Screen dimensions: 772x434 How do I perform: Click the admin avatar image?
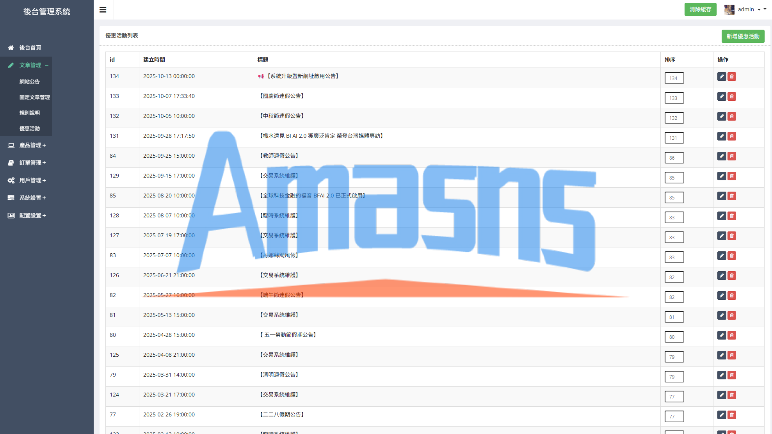pyautogui.click(x=729, y=9)
